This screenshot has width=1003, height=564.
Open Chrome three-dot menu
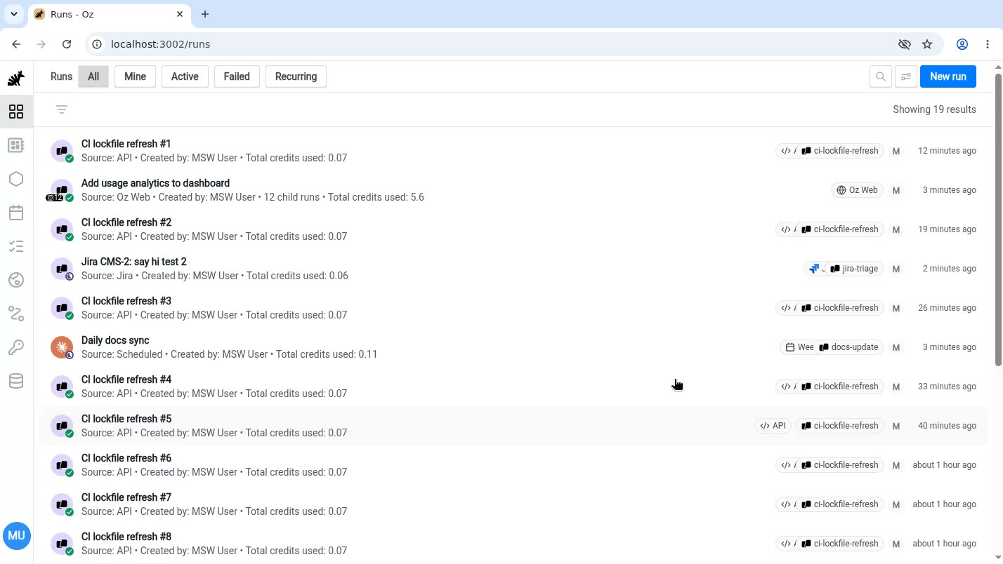point(988,44)
